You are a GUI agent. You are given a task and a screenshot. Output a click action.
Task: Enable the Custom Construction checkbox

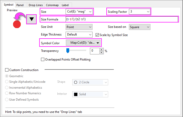click(7, 70)
